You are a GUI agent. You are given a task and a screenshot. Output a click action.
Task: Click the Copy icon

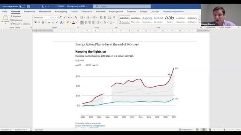pos(11,20)
